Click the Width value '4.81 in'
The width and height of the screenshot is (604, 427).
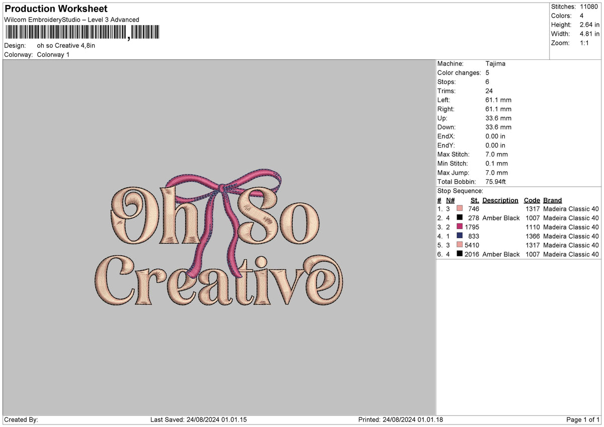tap(590, 34)
